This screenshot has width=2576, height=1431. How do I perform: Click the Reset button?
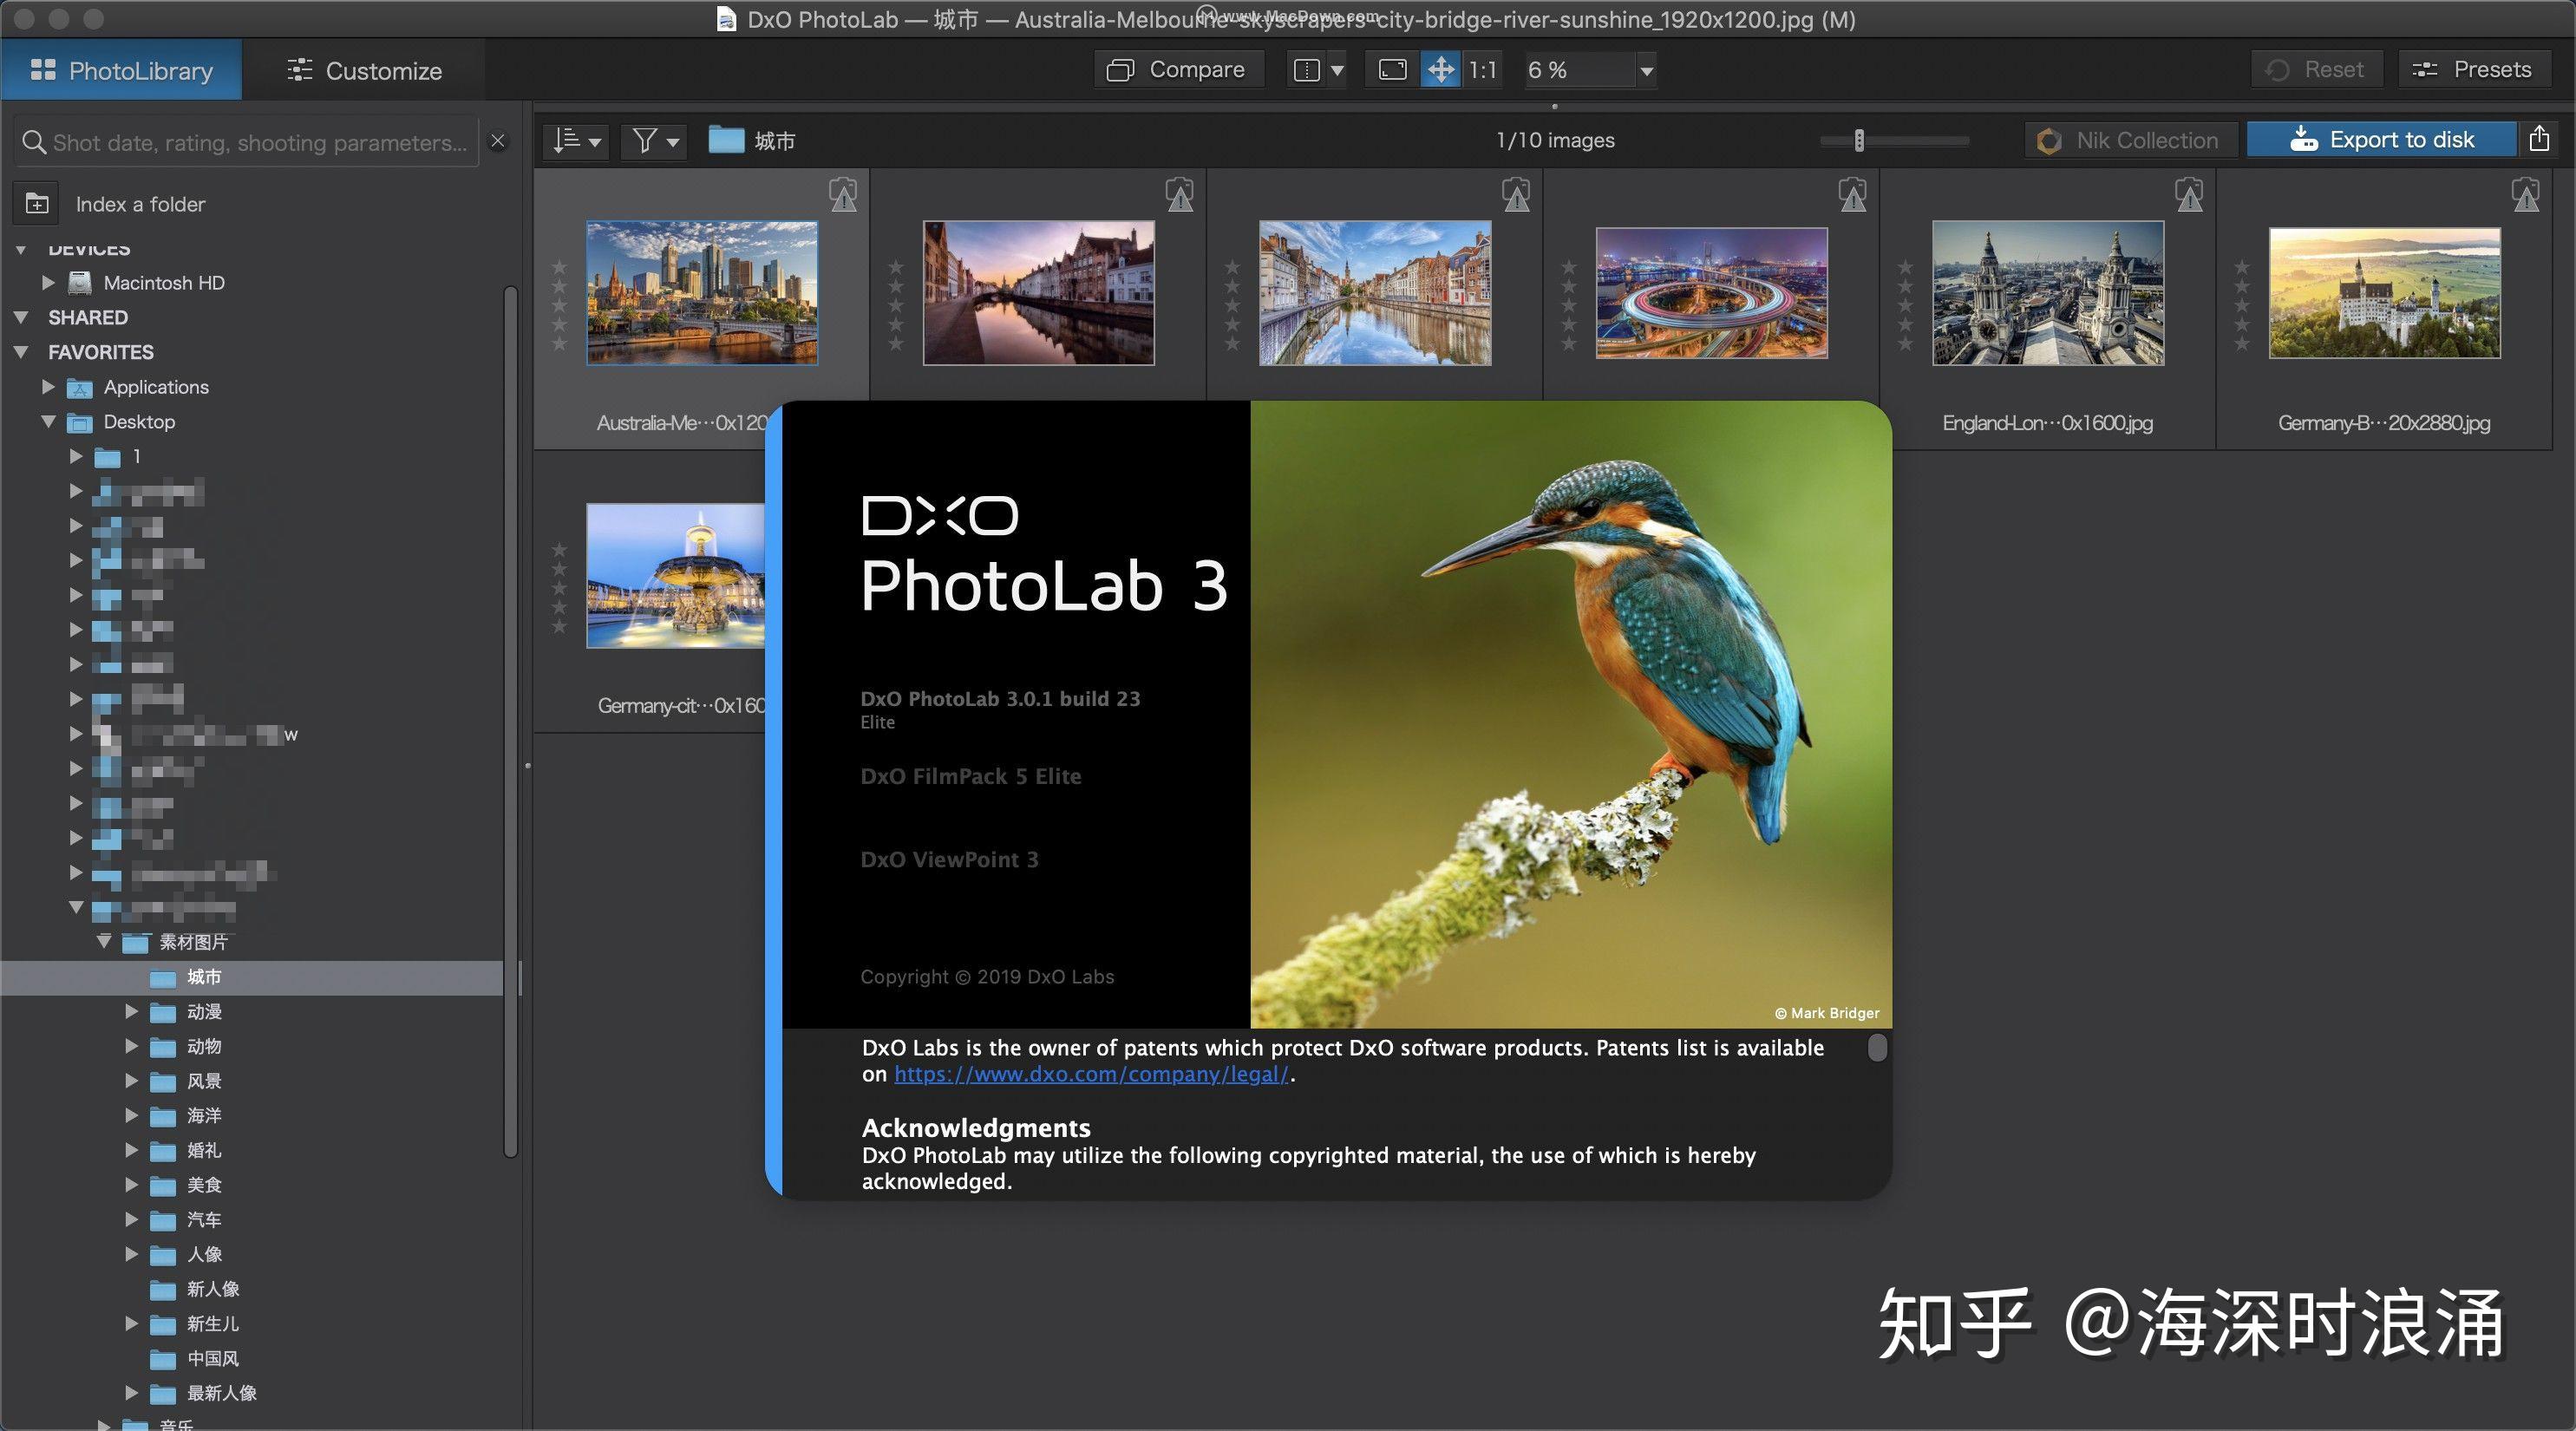click(x=2316, y=70)
